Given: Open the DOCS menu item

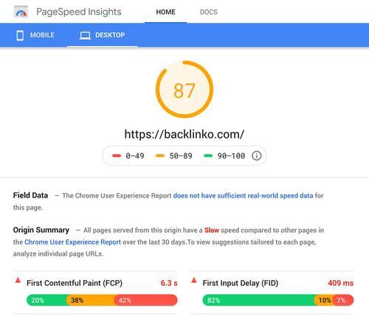Looking at the screenshot, I should pos(209,12).
